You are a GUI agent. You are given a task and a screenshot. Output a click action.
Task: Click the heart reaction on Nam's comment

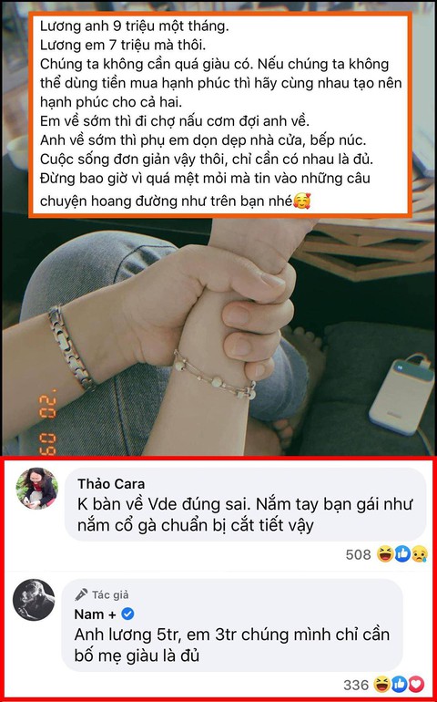coord(416,685)
